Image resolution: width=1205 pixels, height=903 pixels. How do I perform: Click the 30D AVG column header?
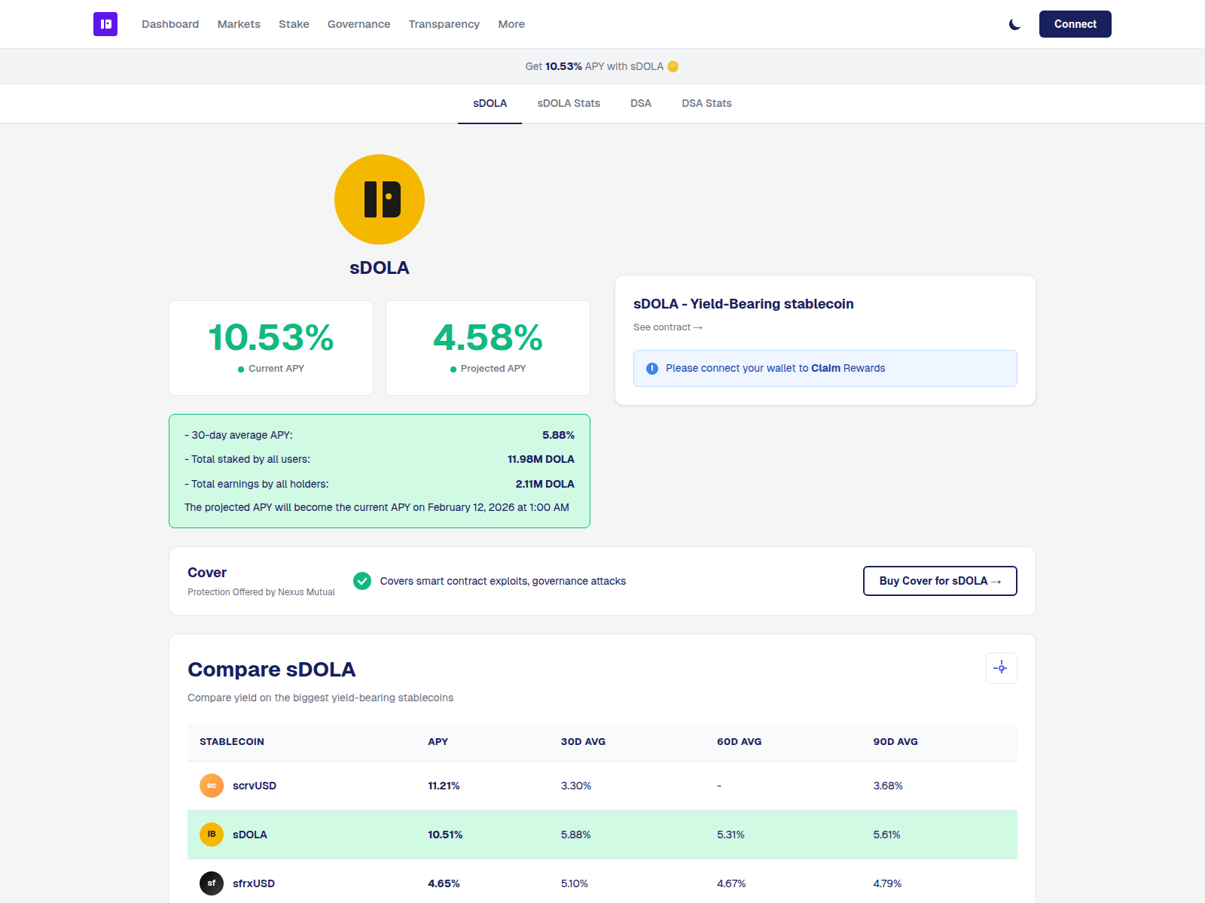click(x=583, y=742)
